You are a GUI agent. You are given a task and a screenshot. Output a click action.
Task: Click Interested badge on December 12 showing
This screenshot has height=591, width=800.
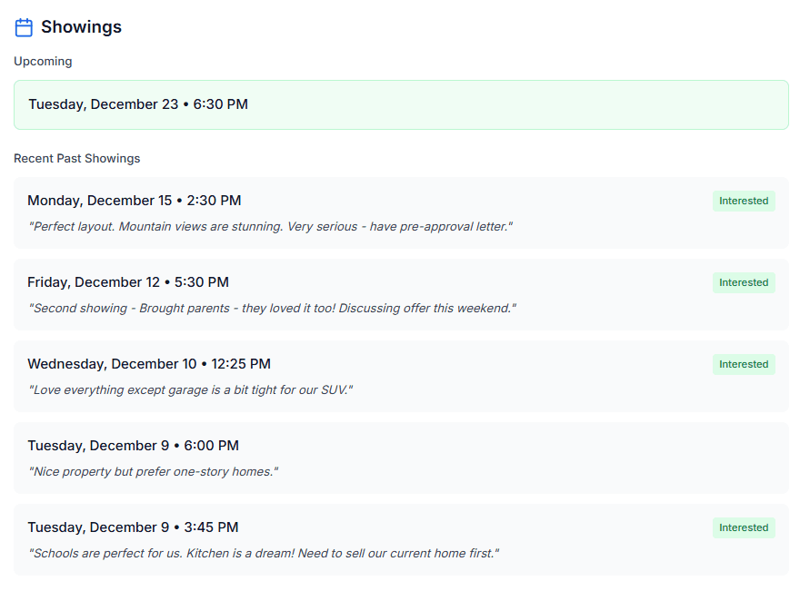(743, 282)
